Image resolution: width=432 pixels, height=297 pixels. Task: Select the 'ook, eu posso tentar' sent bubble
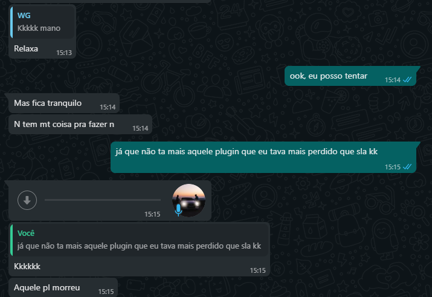point(350,76)
